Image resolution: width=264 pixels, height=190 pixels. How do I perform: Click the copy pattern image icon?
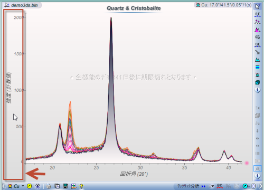click(57, 186)
